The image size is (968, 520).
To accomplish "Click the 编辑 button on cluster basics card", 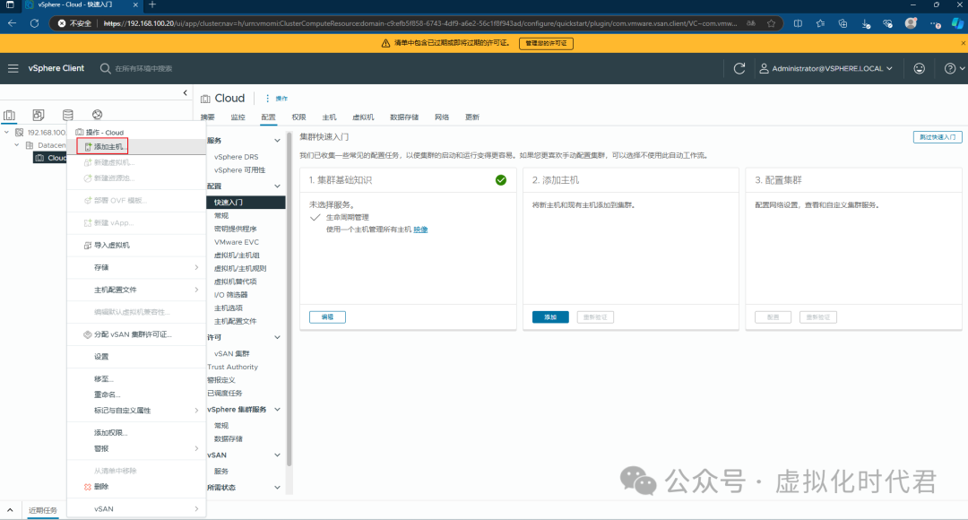I will 327,316.
